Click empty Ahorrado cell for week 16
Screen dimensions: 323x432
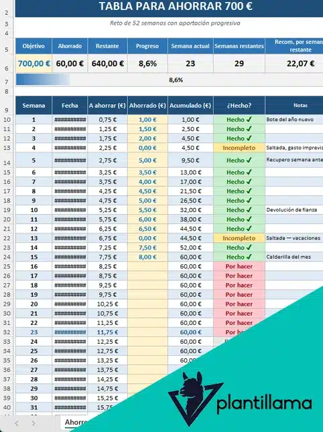tap(147, 266)
